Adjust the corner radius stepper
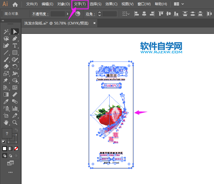 99,14
